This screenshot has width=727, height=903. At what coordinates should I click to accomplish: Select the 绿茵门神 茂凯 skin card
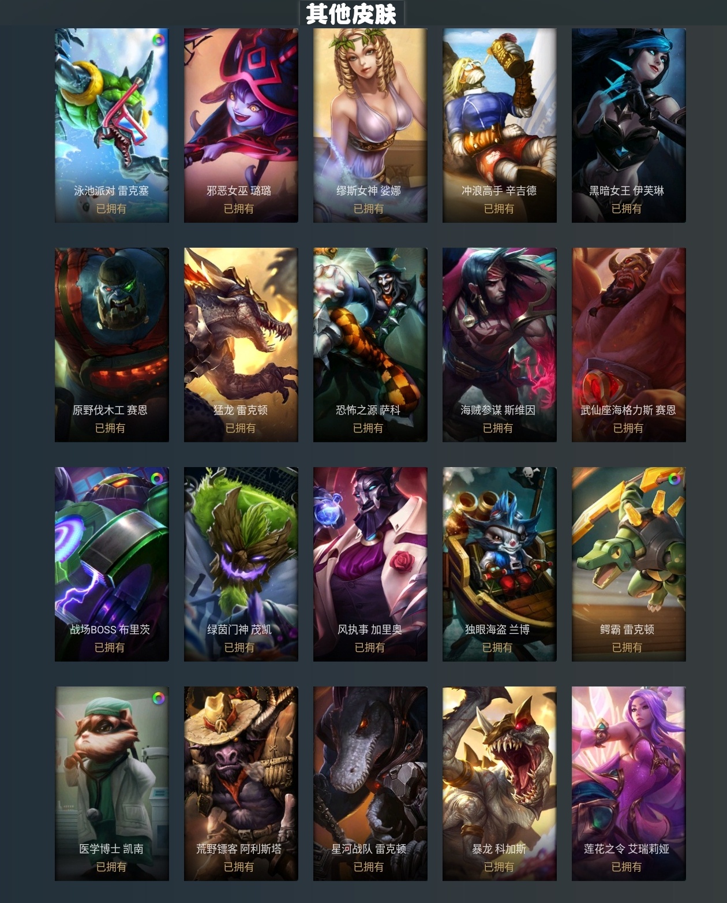coord(241,565)
